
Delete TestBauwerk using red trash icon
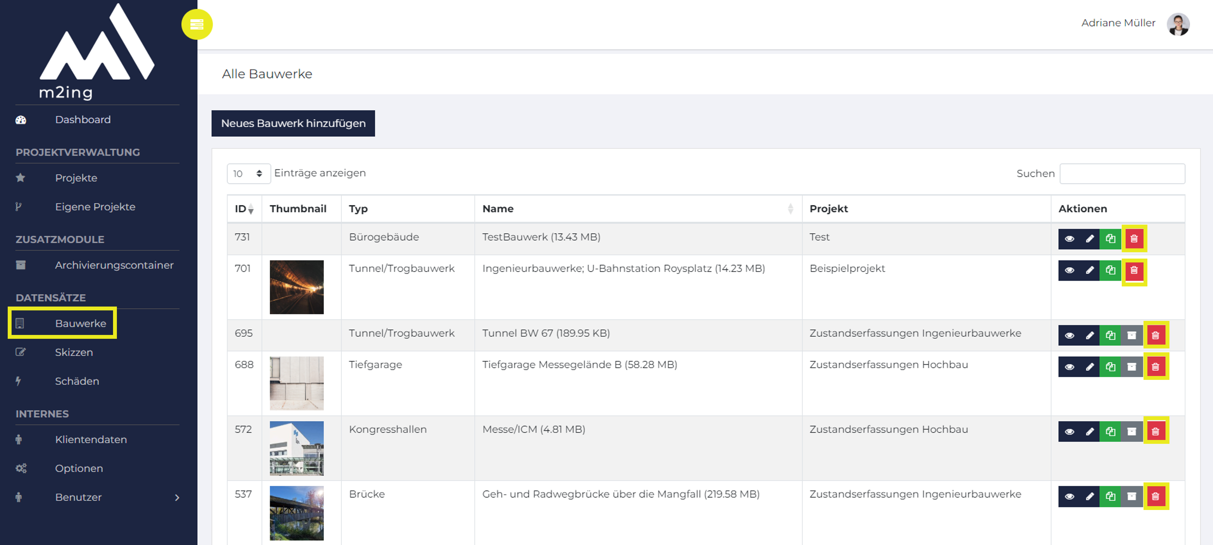(1134, 239)
